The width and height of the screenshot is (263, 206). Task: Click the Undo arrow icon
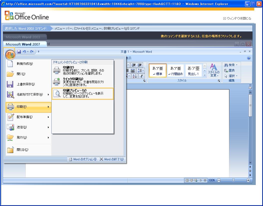click(24, 52)
